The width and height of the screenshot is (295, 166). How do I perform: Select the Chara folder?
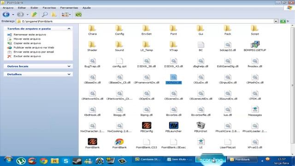[x=92, y=30]
